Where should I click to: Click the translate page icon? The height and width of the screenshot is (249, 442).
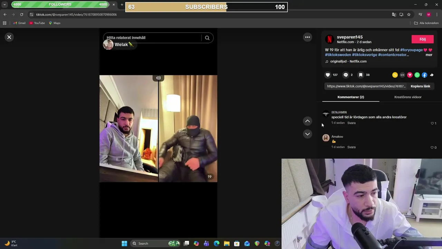click(394, 15)
